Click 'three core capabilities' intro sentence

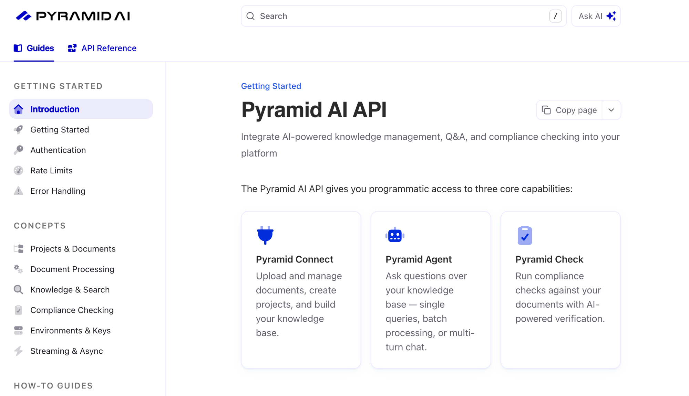(407, 189)
